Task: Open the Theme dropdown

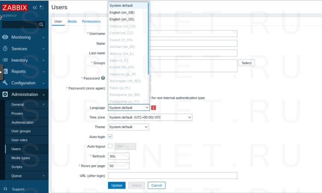Action: (x=128, y=127)
